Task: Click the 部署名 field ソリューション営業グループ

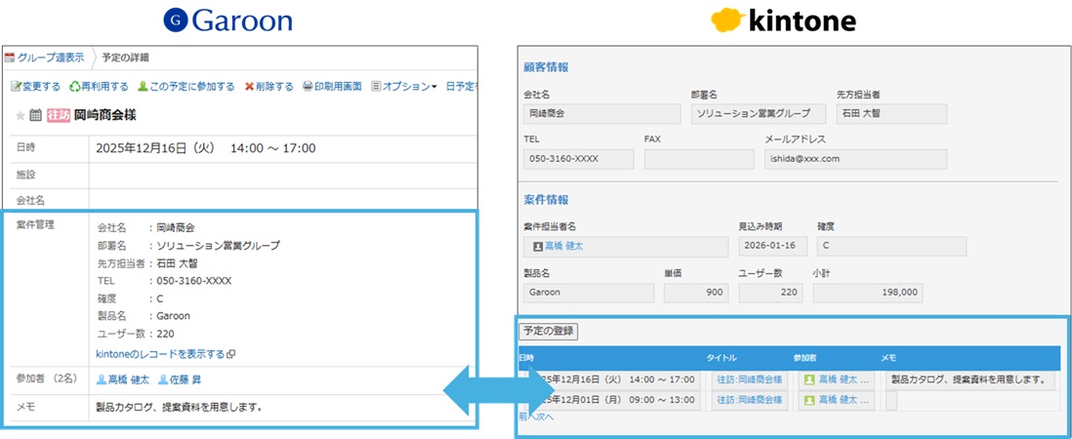Action: [x=759, y=113]
